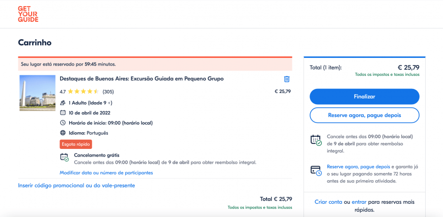Click the globe language icon
This screenshot has width=443, height=217.
(x=63, y=133)
